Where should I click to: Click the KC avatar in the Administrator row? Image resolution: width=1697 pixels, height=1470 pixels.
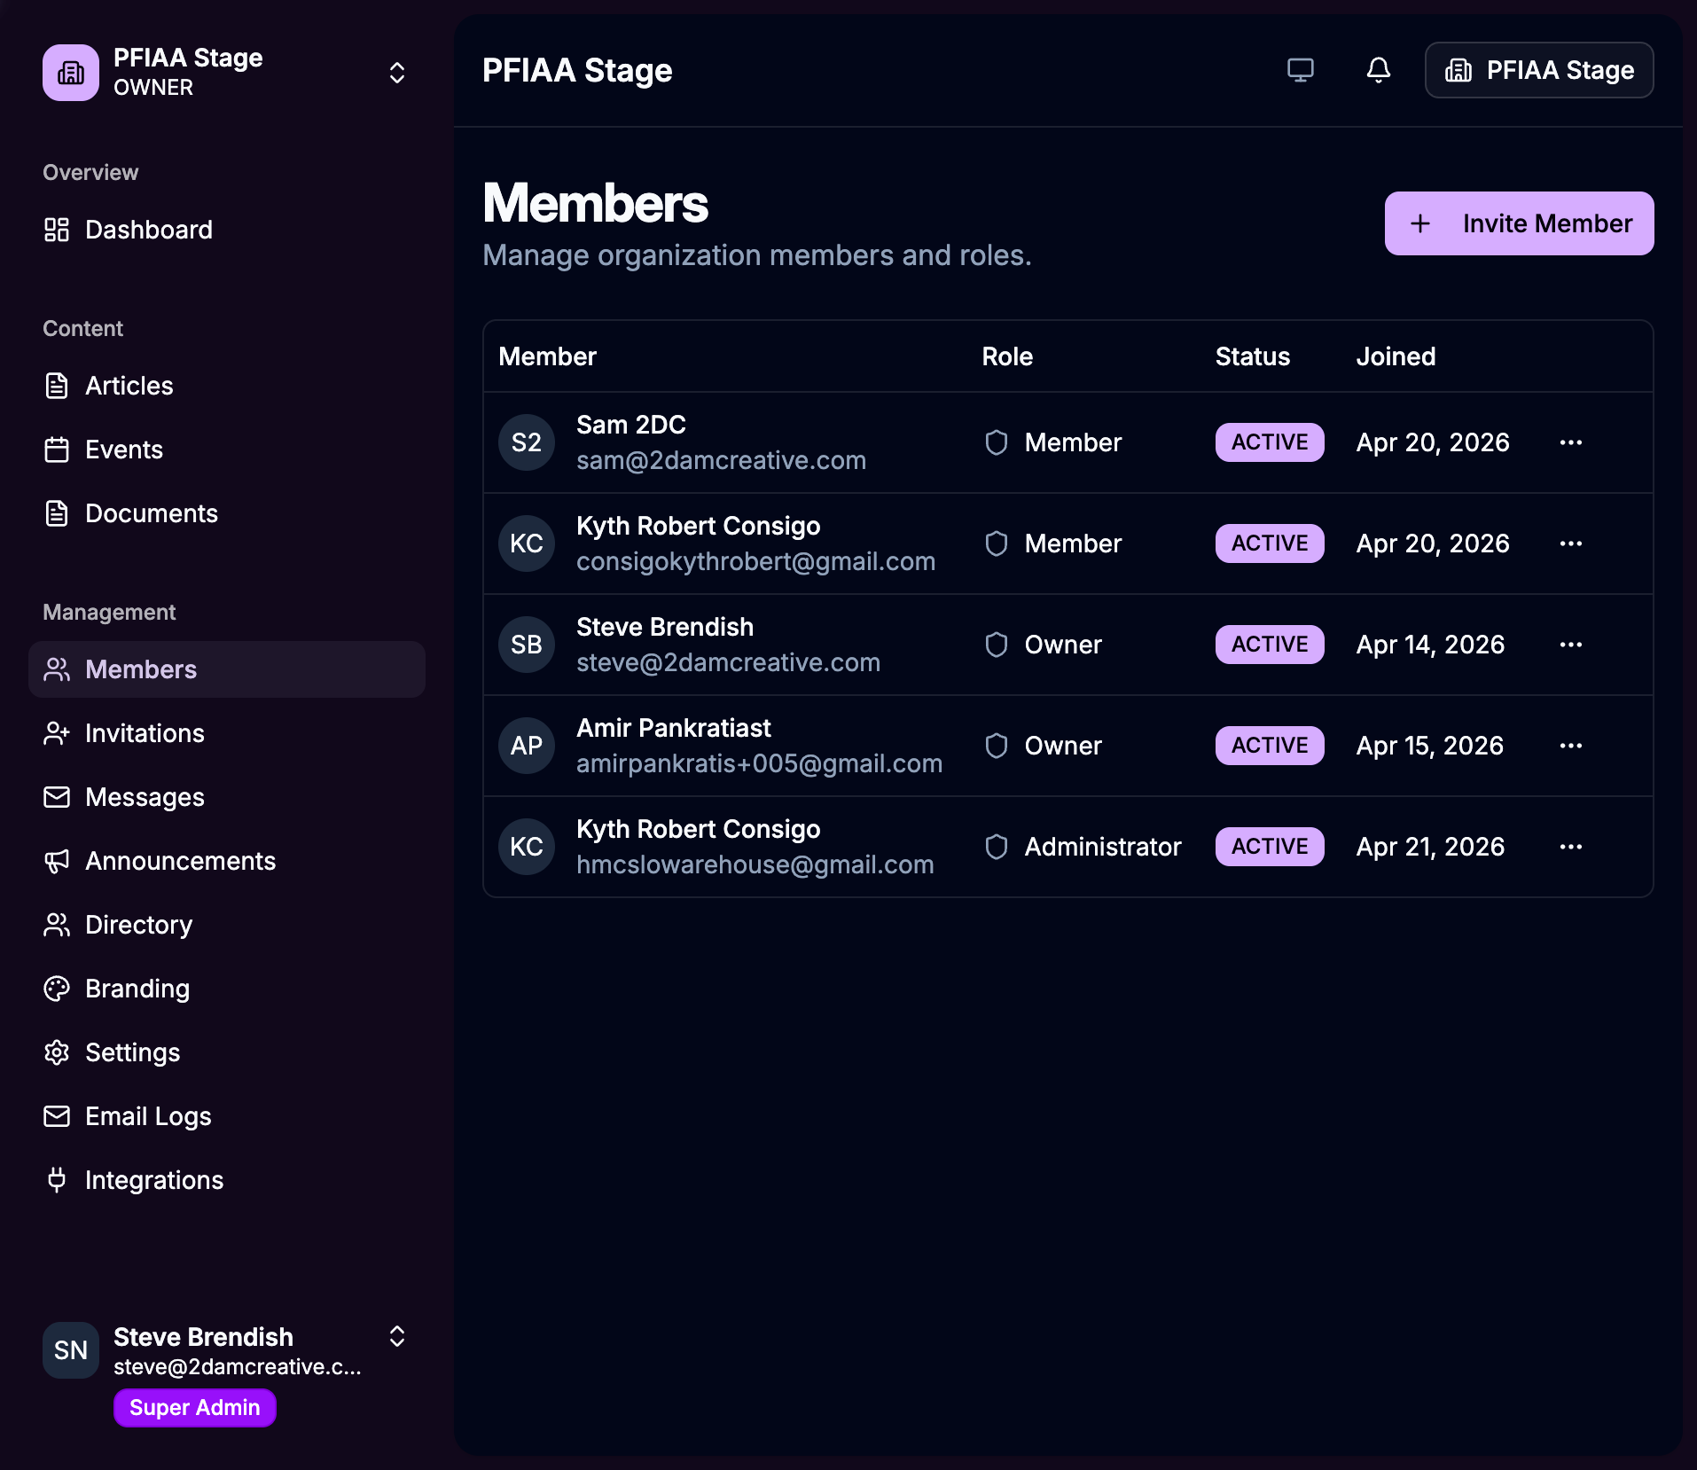coord(527,847)
